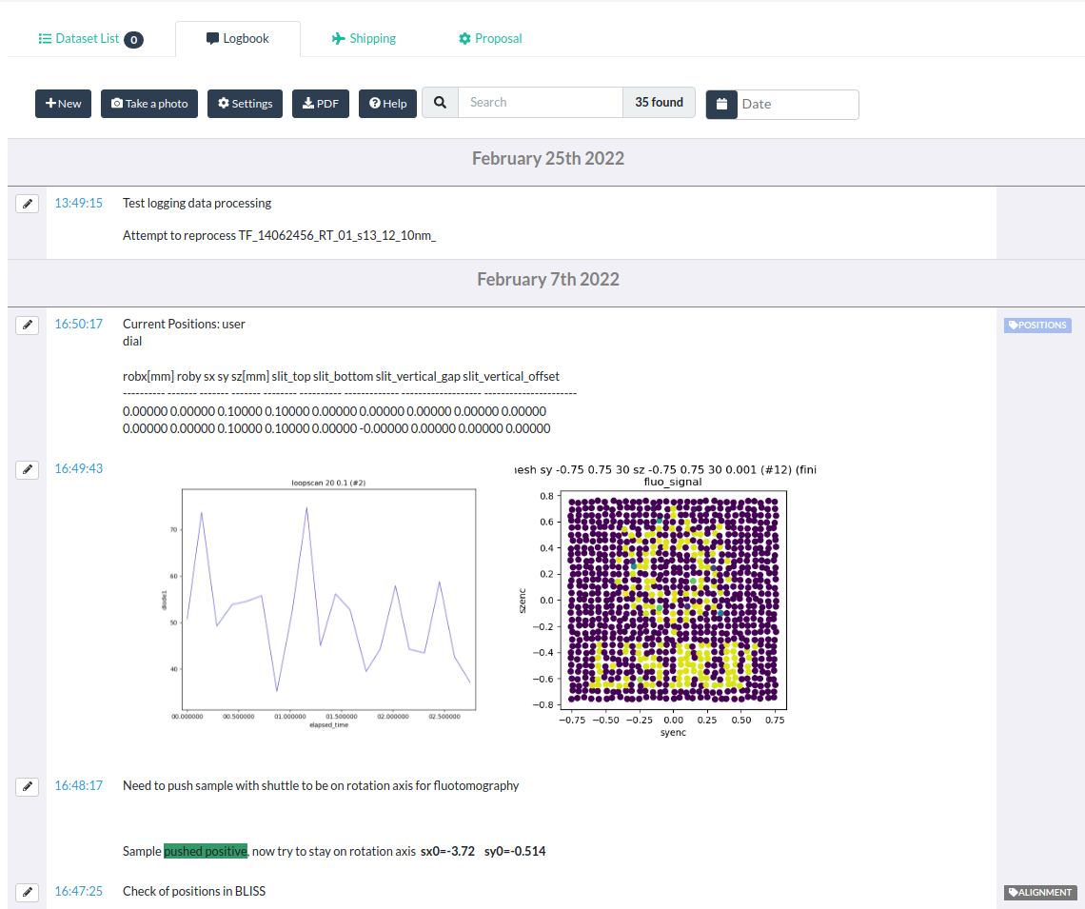Click the search magnifier icon
This screenshot has width=1085, height=909.
tap(439, 101)
